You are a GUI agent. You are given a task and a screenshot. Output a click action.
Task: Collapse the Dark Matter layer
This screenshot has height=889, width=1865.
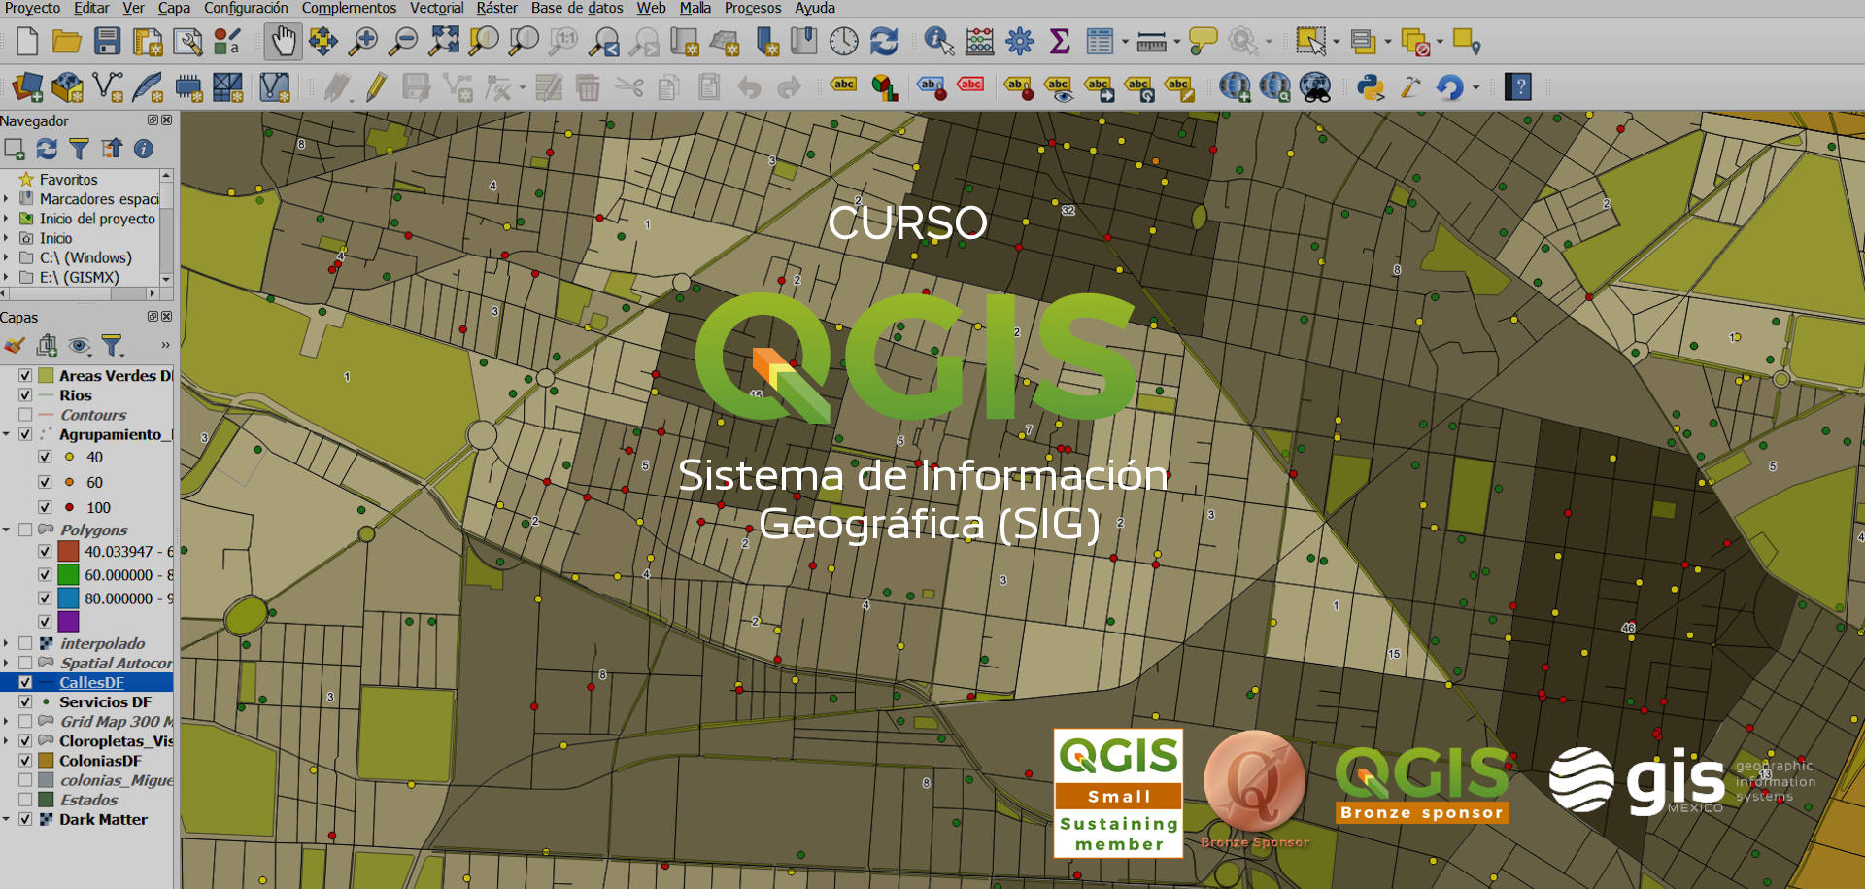pos(6,819)
